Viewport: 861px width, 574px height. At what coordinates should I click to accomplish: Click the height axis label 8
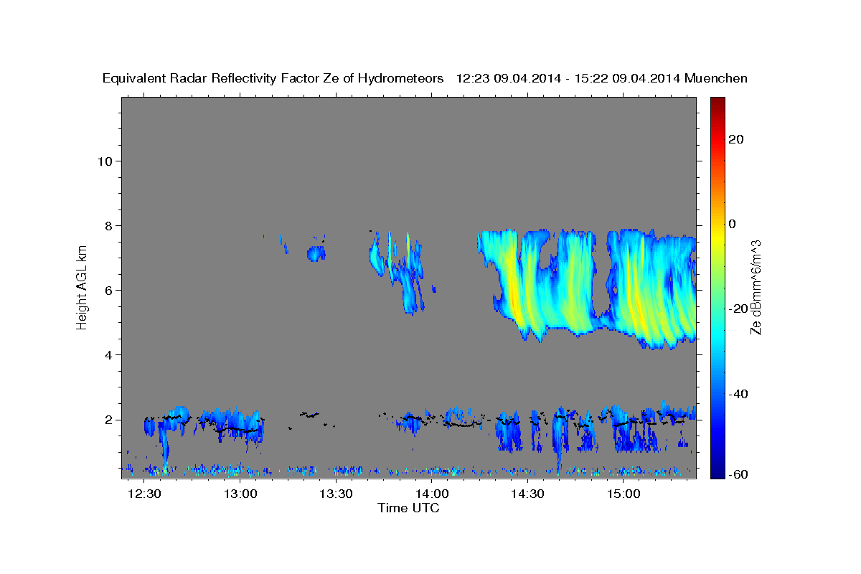tap(109, 225)
